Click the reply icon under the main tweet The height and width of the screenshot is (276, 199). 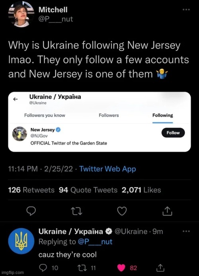[31, 211]
